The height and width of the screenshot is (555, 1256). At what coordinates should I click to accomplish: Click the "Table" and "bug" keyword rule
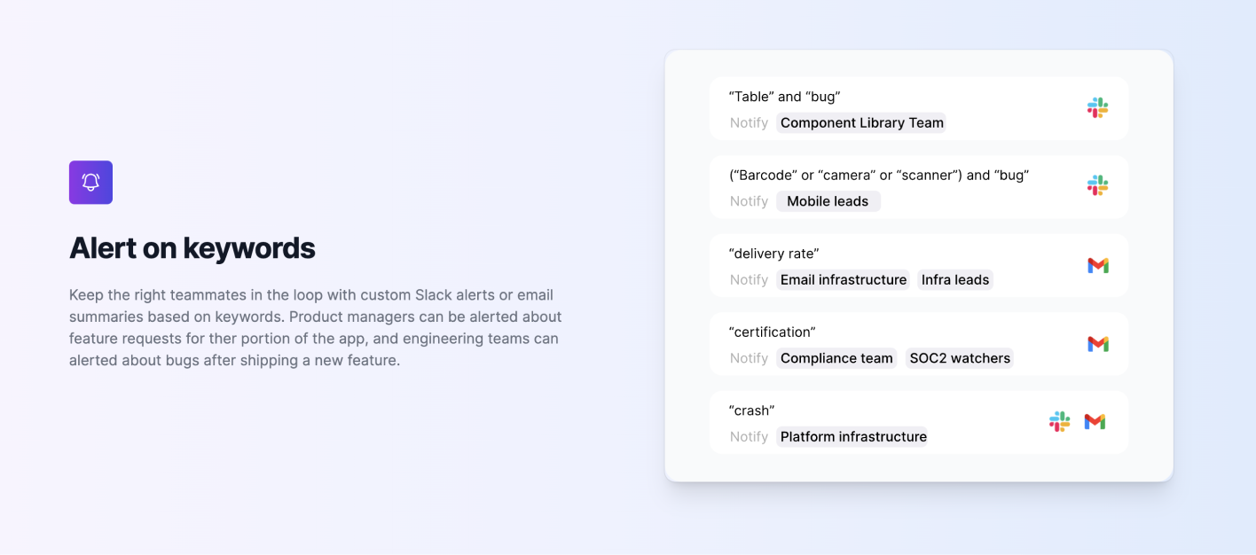[x=784, y=97]
